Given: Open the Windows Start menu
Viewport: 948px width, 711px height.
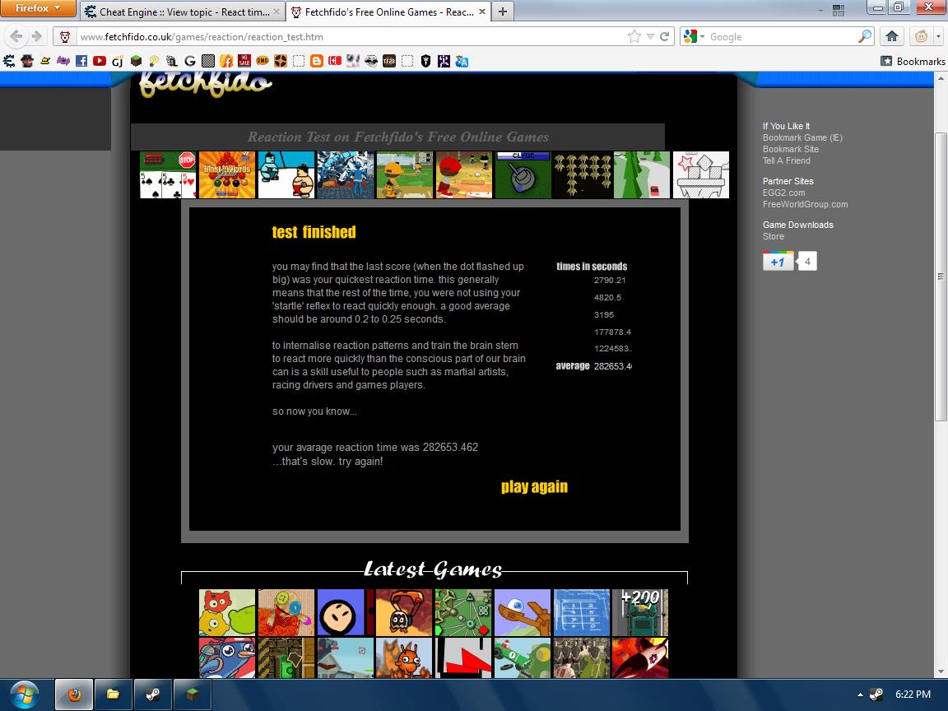Looking at the screenshot, I should pos(24,694).
